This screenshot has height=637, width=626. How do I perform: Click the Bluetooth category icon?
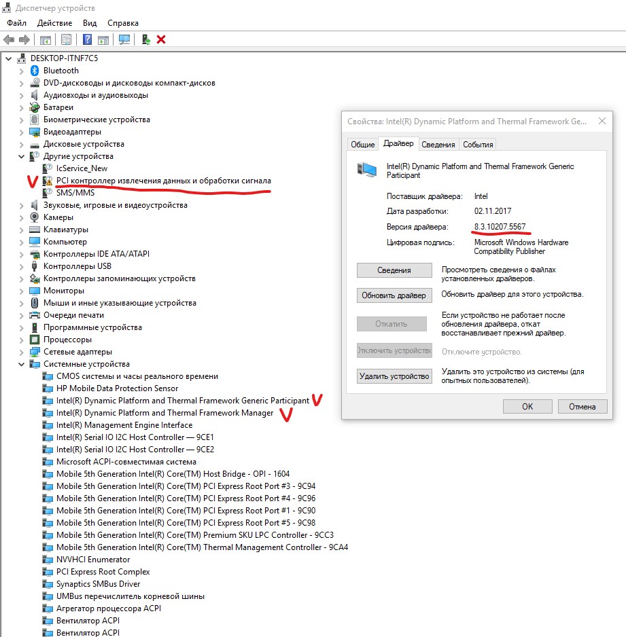35,71
